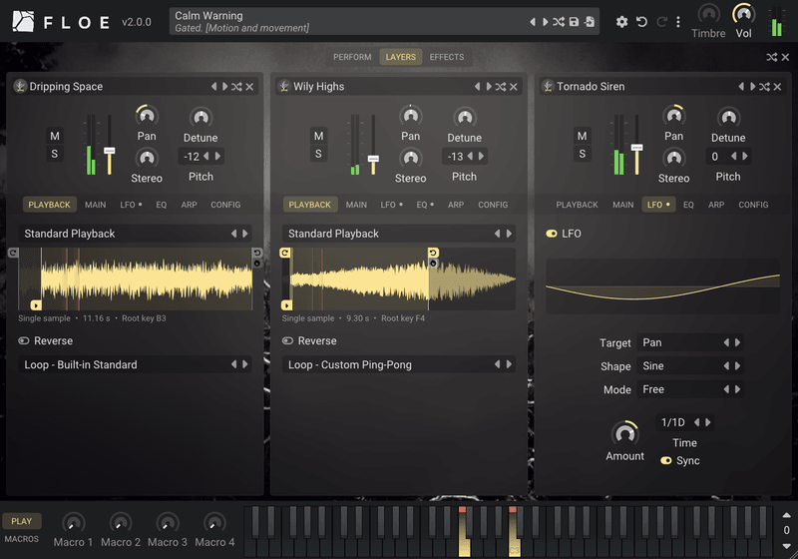Image resolution: width=798 pixels, height=559 pixels.
Task: Mute the Wily Highs layer
Action: pyautogui.click(x=318, y=136)
